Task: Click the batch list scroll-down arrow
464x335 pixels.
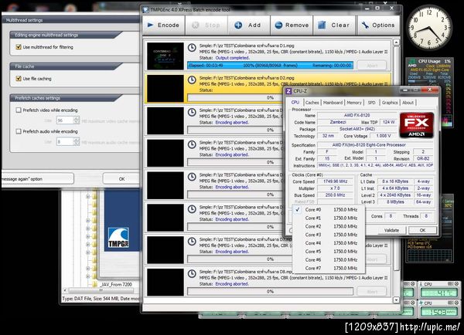Action: coord(397,299)
